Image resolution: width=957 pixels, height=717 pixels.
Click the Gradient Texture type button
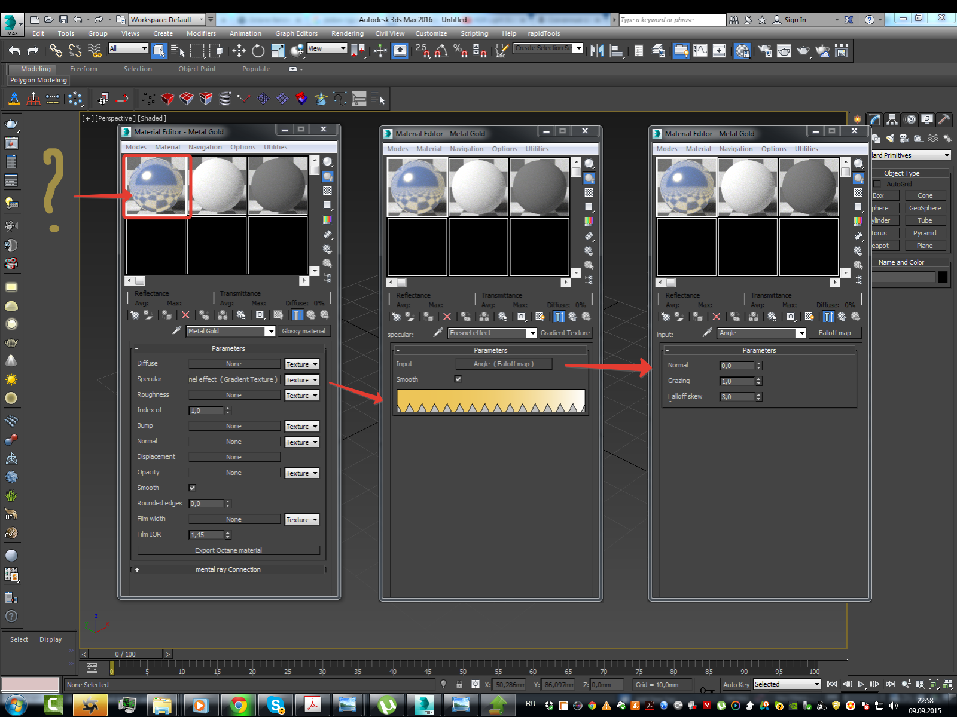point(565,333)
